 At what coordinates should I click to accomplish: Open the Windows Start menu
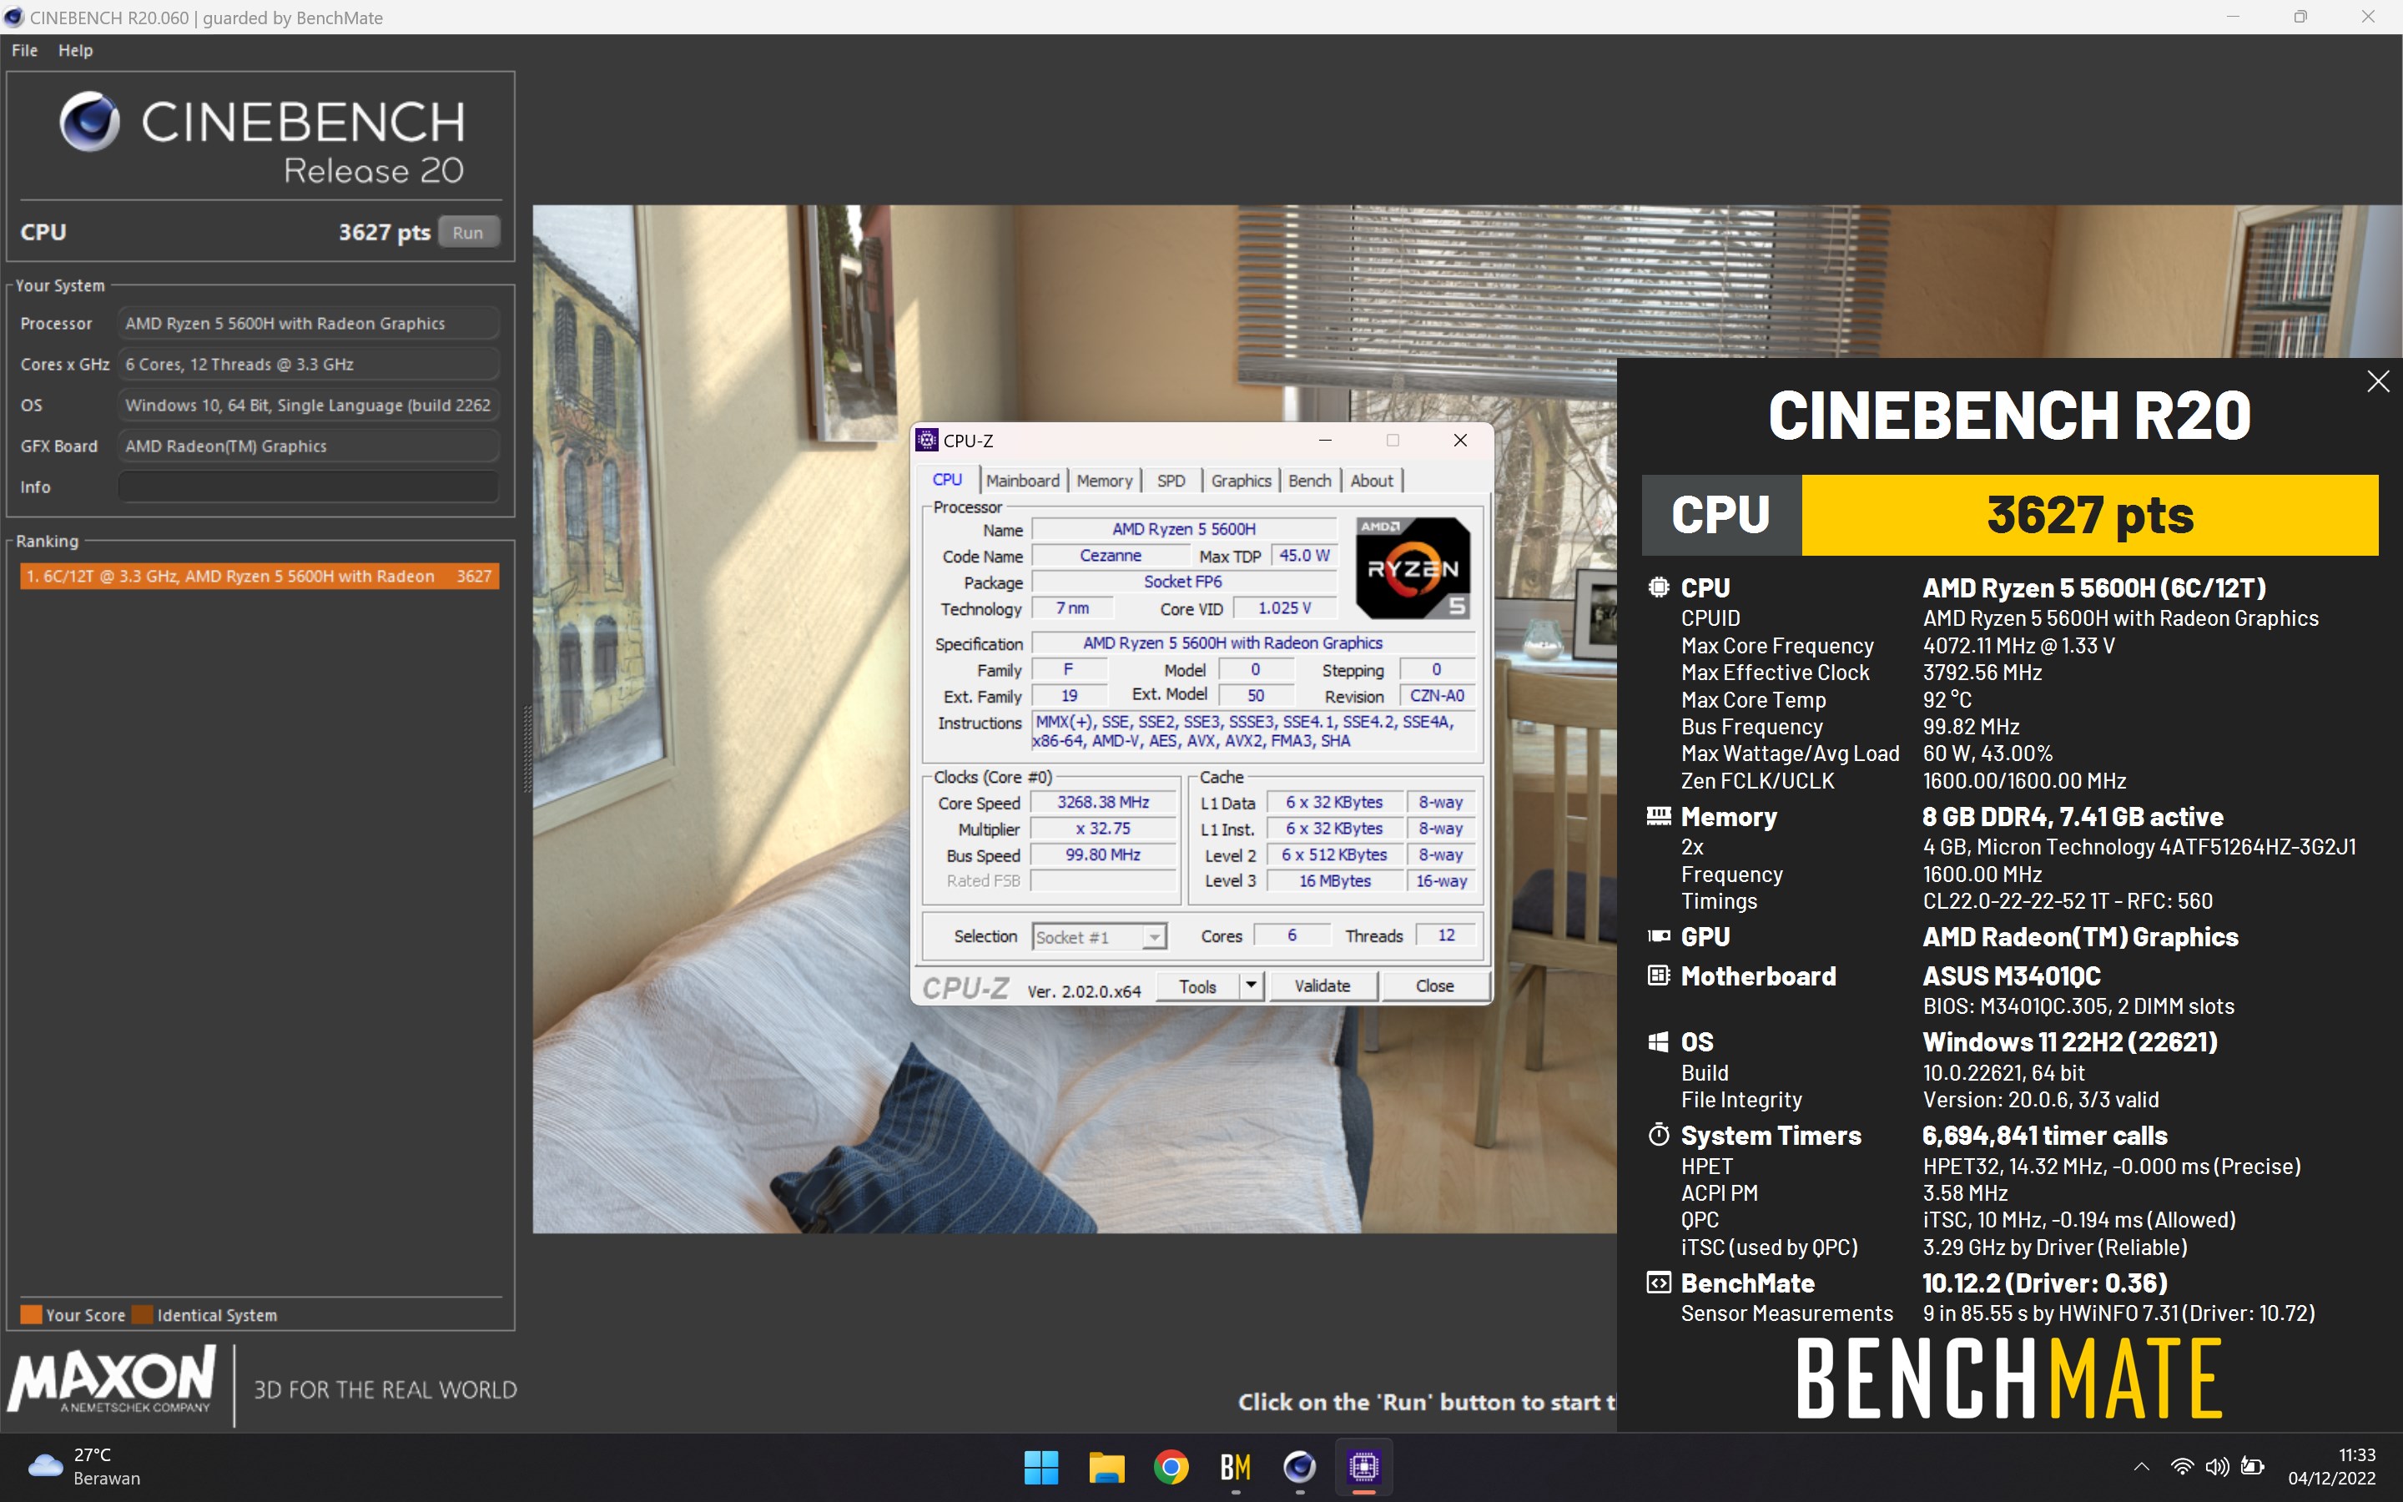(x=1040, y=1467)
